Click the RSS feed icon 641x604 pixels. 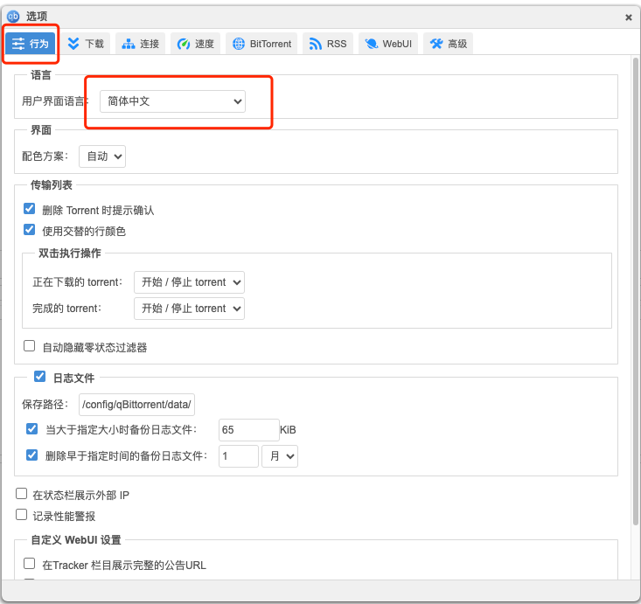click(x=316, y=44)
